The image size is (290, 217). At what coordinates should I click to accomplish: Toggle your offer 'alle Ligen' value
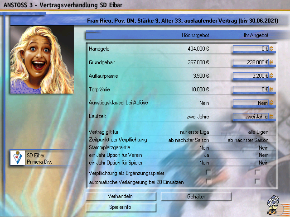point(258,132)
